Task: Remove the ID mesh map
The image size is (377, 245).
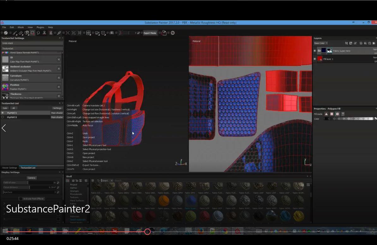Action: [x=59, y=59]
